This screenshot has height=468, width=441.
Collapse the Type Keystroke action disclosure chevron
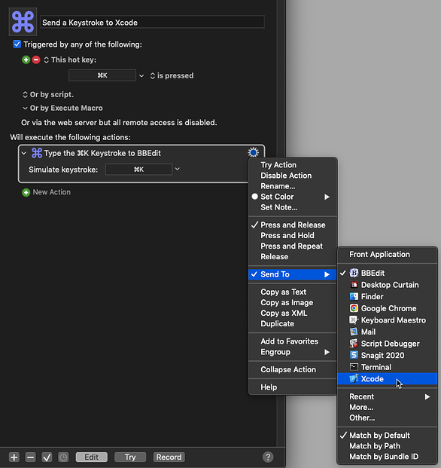[x=24, y=153]
